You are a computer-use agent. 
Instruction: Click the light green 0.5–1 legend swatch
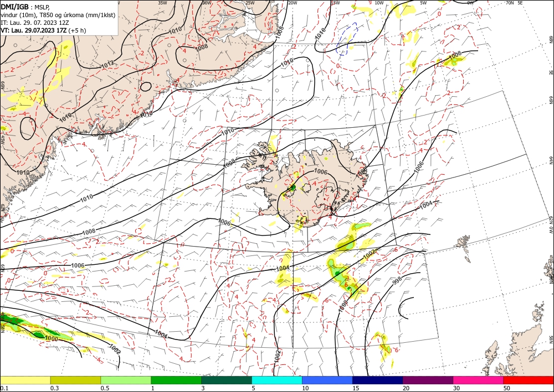click(x=126, y=380)
